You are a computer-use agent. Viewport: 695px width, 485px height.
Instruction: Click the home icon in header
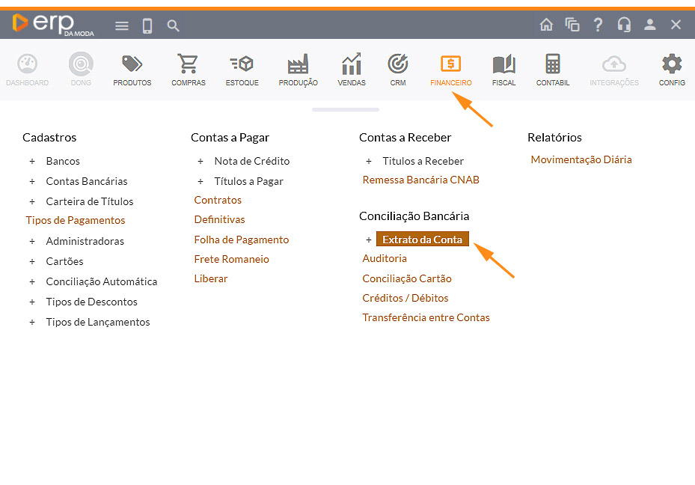click(x=546, y=25)
